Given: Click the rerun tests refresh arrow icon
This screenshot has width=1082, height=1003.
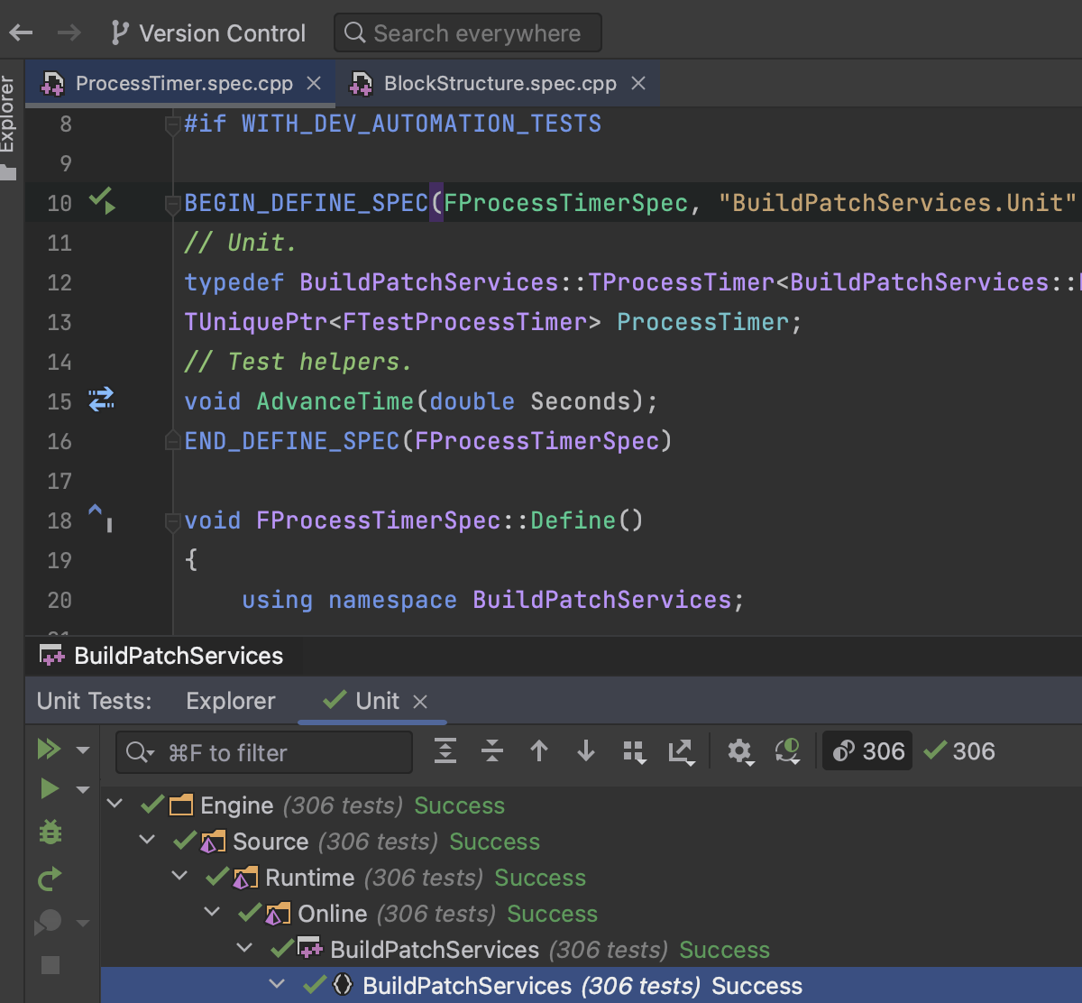Looking at the screenshot, I should click(x=50, y=878).
